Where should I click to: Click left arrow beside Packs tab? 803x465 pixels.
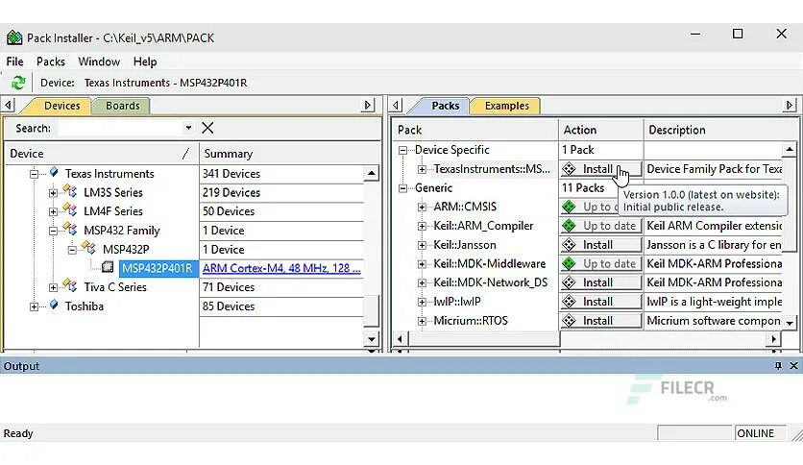pyautogui.click(x=396, y=105)
